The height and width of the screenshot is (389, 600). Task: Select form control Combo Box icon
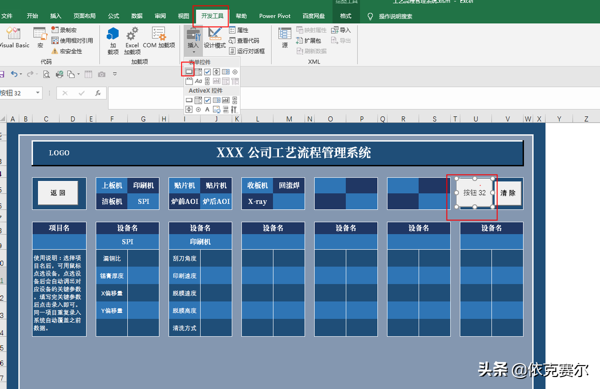tap(198, 72)
